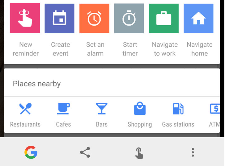225x166 pixels.
Task: Open the Google logo in bottom bar
Action: pos(31,152)
